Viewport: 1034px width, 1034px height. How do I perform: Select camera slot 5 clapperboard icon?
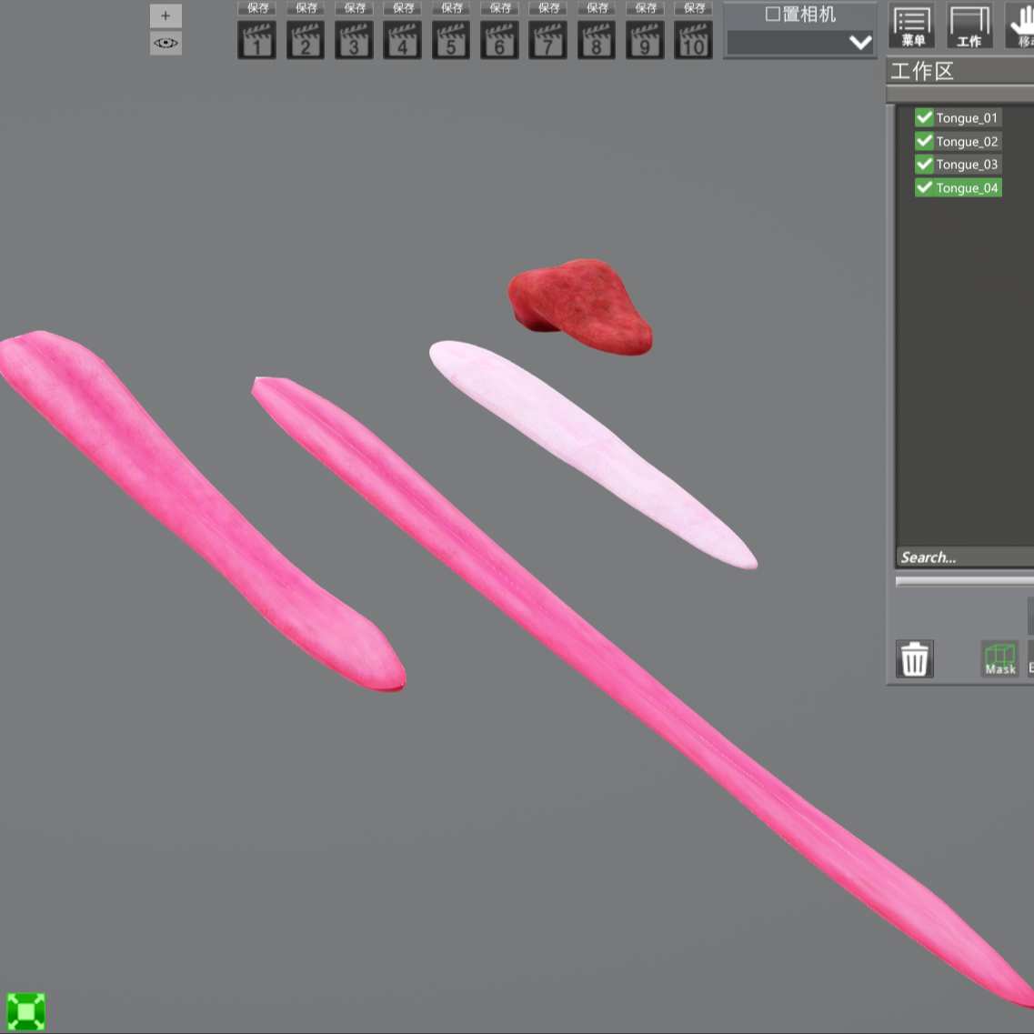pyautogui.click(x=451, y=40)
